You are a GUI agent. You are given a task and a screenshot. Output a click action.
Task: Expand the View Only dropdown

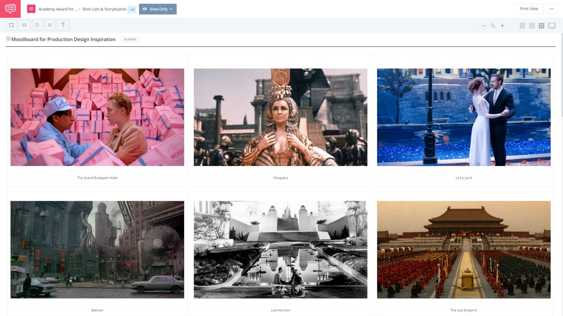pyautogui.click(x=158, y=9)
